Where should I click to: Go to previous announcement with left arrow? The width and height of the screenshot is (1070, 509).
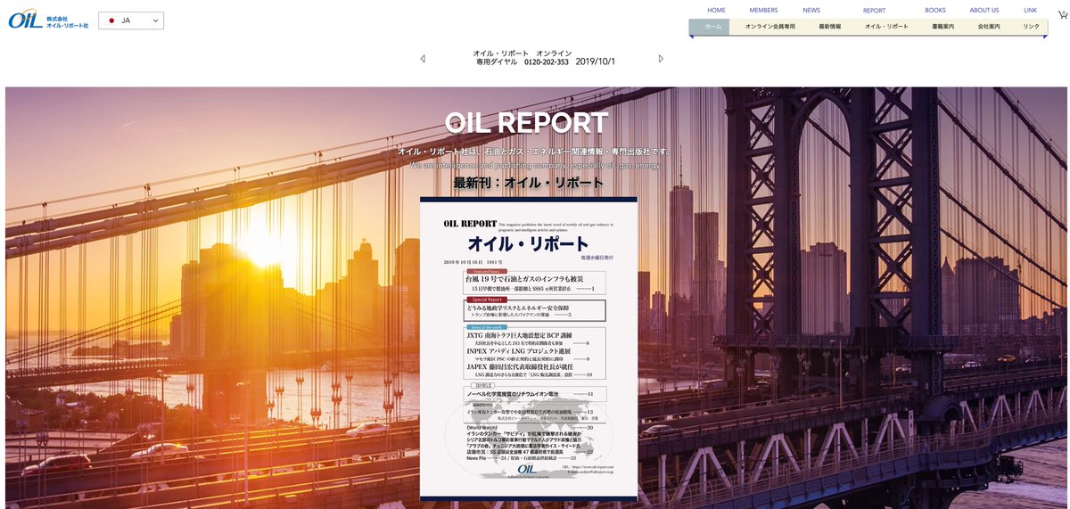[423, 59]
